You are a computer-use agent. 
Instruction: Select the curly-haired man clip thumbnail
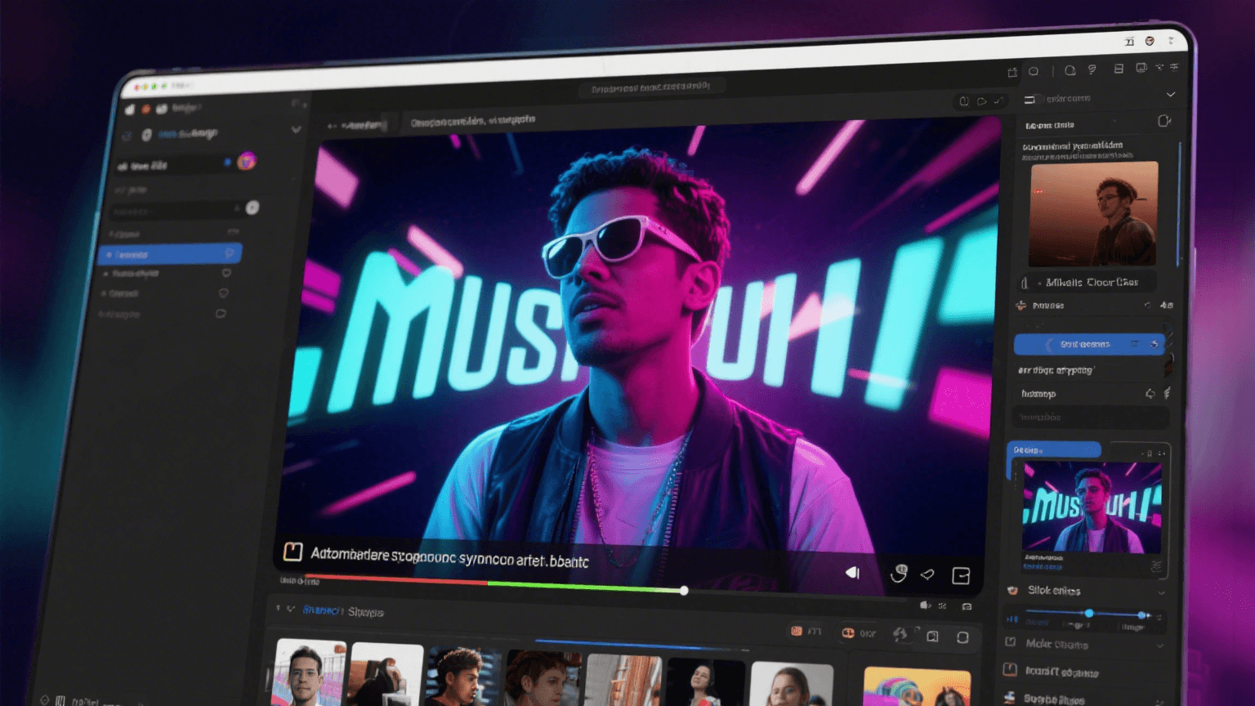coord(462,677)
